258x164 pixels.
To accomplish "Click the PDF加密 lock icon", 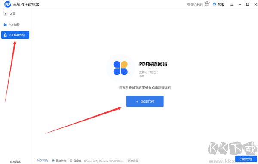I will (x=5, y=25).
